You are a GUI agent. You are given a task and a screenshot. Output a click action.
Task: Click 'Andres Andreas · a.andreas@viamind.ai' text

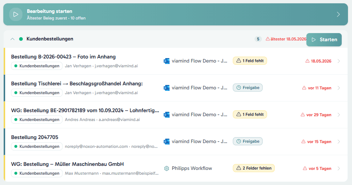point(102,120)
